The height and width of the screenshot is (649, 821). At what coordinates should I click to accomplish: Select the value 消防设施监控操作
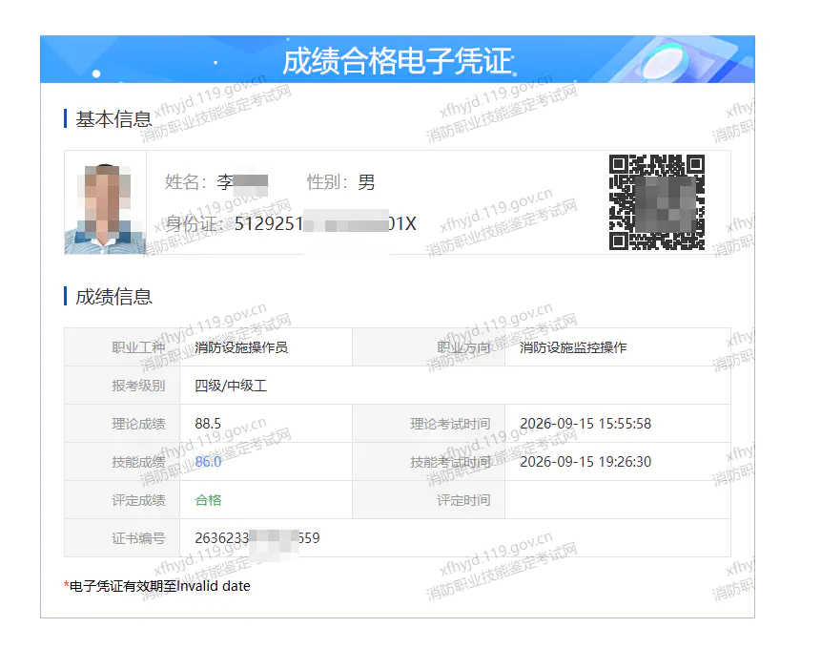[x=573, y=347]
